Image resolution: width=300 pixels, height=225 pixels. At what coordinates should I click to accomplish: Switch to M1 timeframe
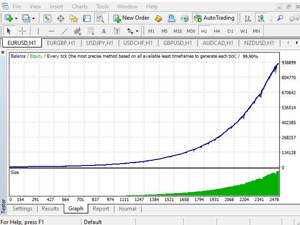(151, 31)
